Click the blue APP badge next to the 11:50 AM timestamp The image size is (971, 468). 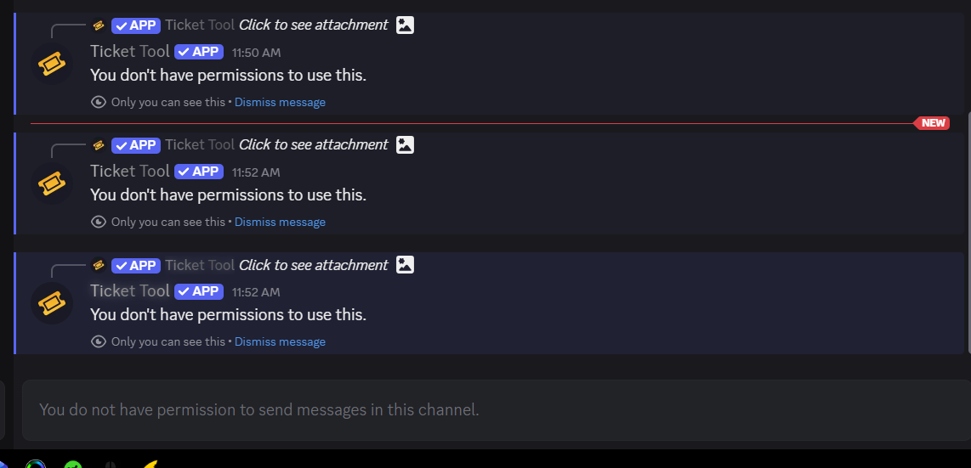pos(199,52)
